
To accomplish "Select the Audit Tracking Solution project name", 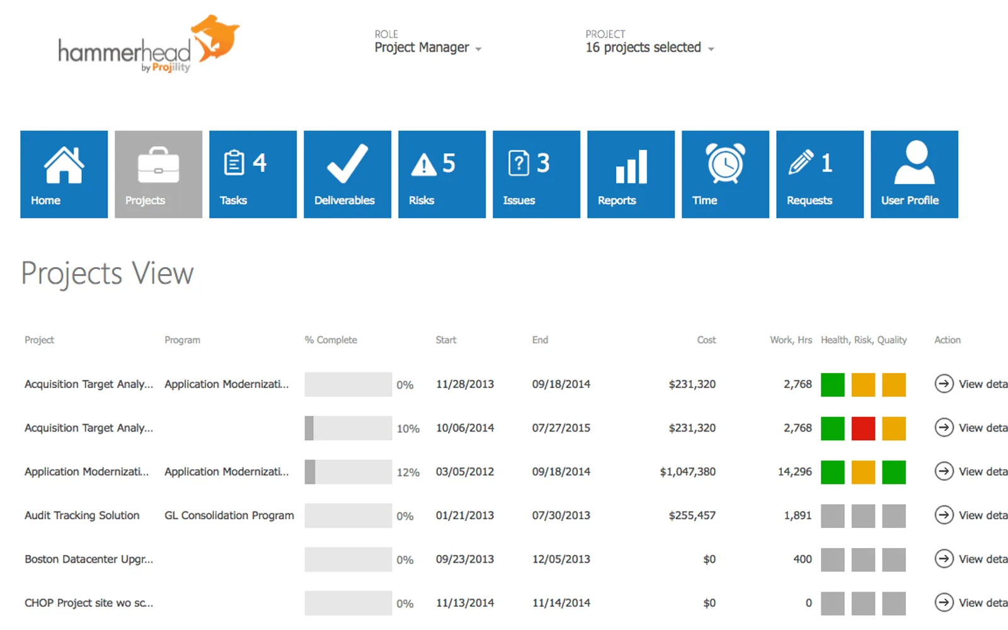I will coord(82,515).
